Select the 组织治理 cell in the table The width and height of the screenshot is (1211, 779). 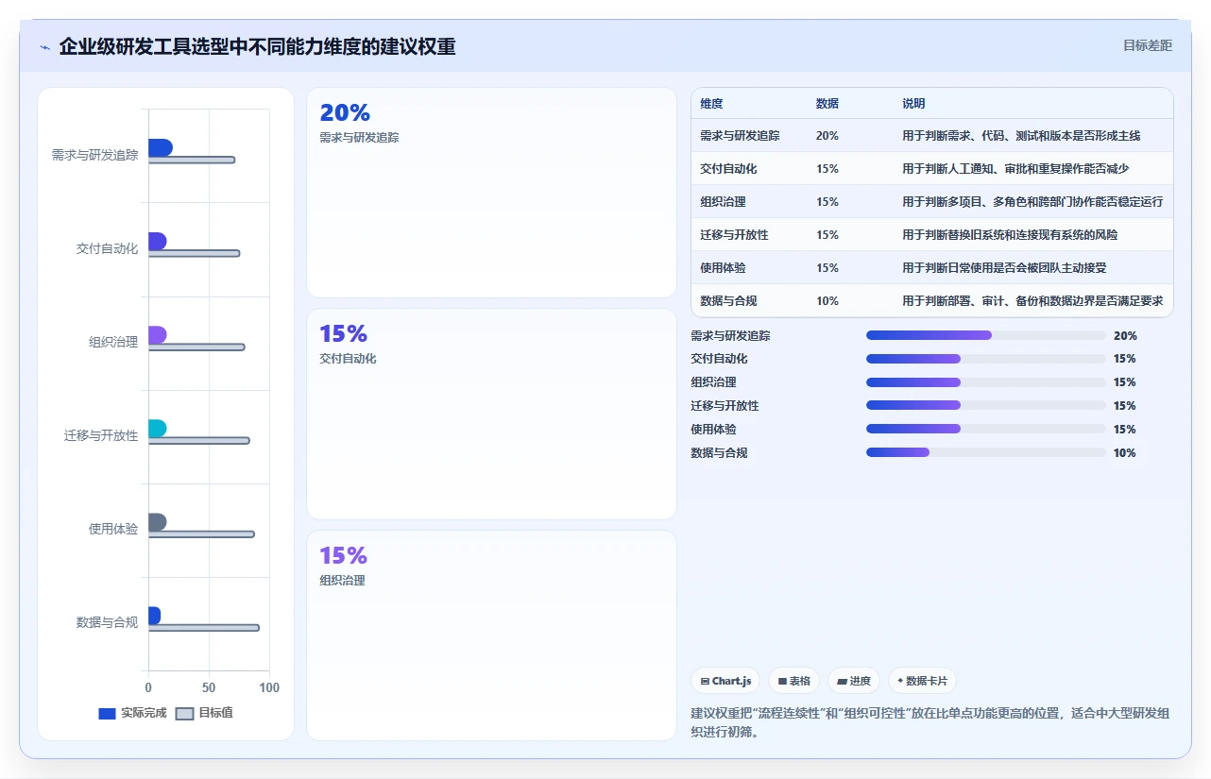[723, 202]
